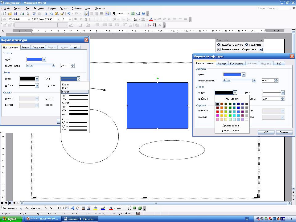Click the Copy icon in toolbar
This screenshot has height=222, width=296.
[x=51, y=14]
